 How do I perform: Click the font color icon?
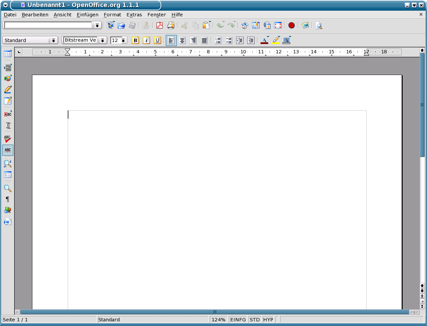pyautogui.click(x=264, y=40)
